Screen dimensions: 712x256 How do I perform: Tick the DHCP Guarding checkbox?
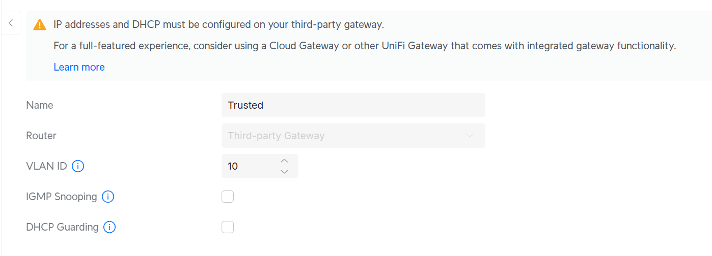(228, 227)
